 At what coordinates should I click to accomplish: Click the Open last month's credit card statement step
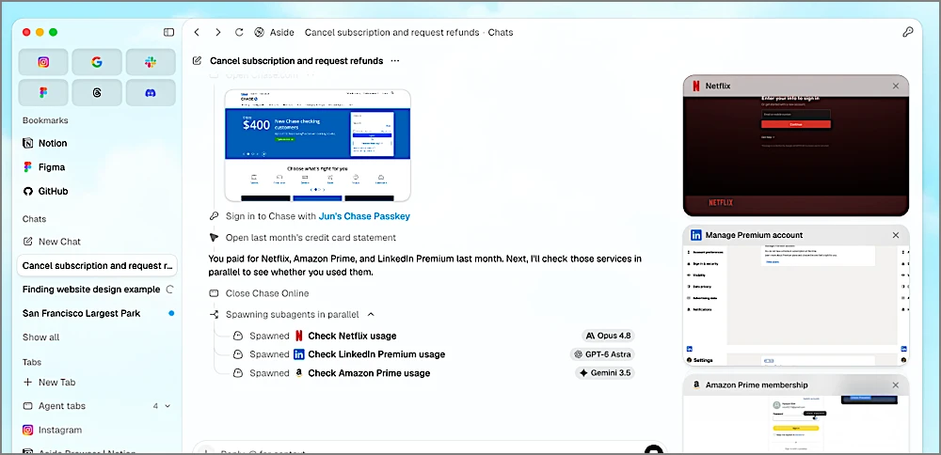[311, 238]
